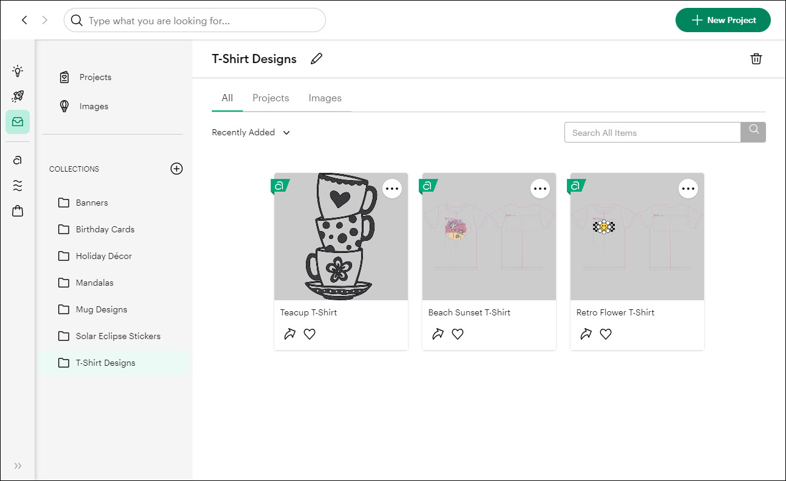Click the rocket icon in left sidebar

(x=18, y=96)
